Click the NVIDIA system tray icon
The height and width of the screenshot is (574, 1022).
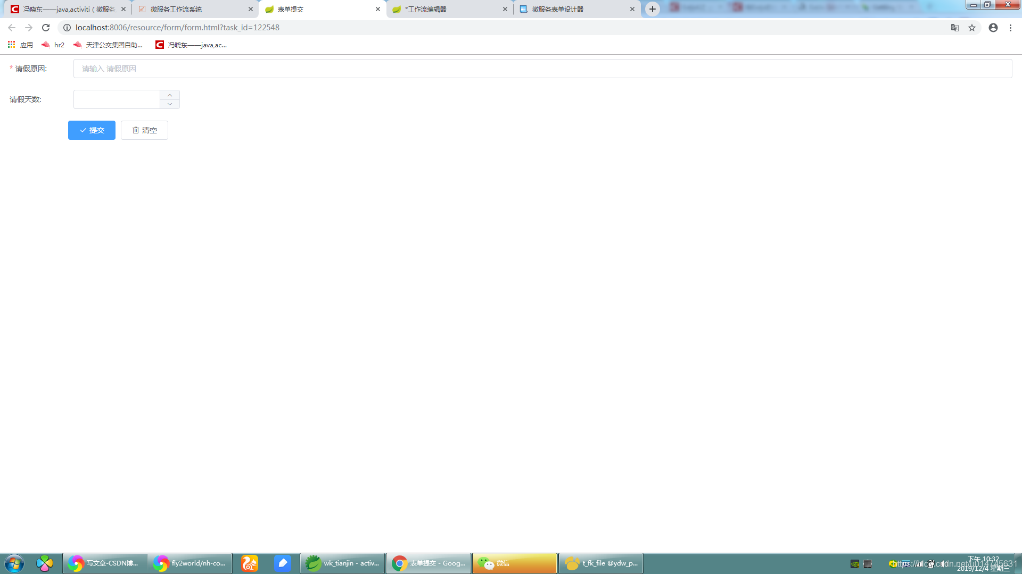click(855, 564)
